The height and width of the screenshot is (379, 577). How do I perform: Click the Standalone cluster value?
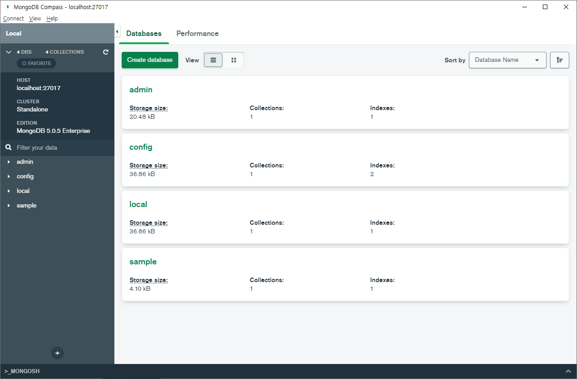(32, 110)
